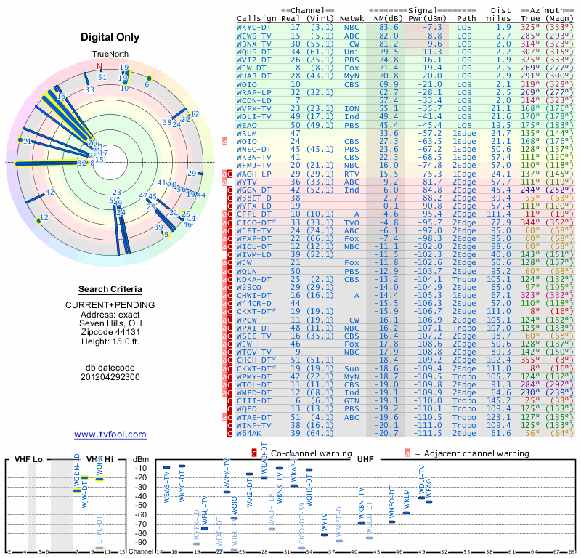The image size is (581, 558).
Task: Select WRLM callsign in the table
Action: tap(247, 133)
